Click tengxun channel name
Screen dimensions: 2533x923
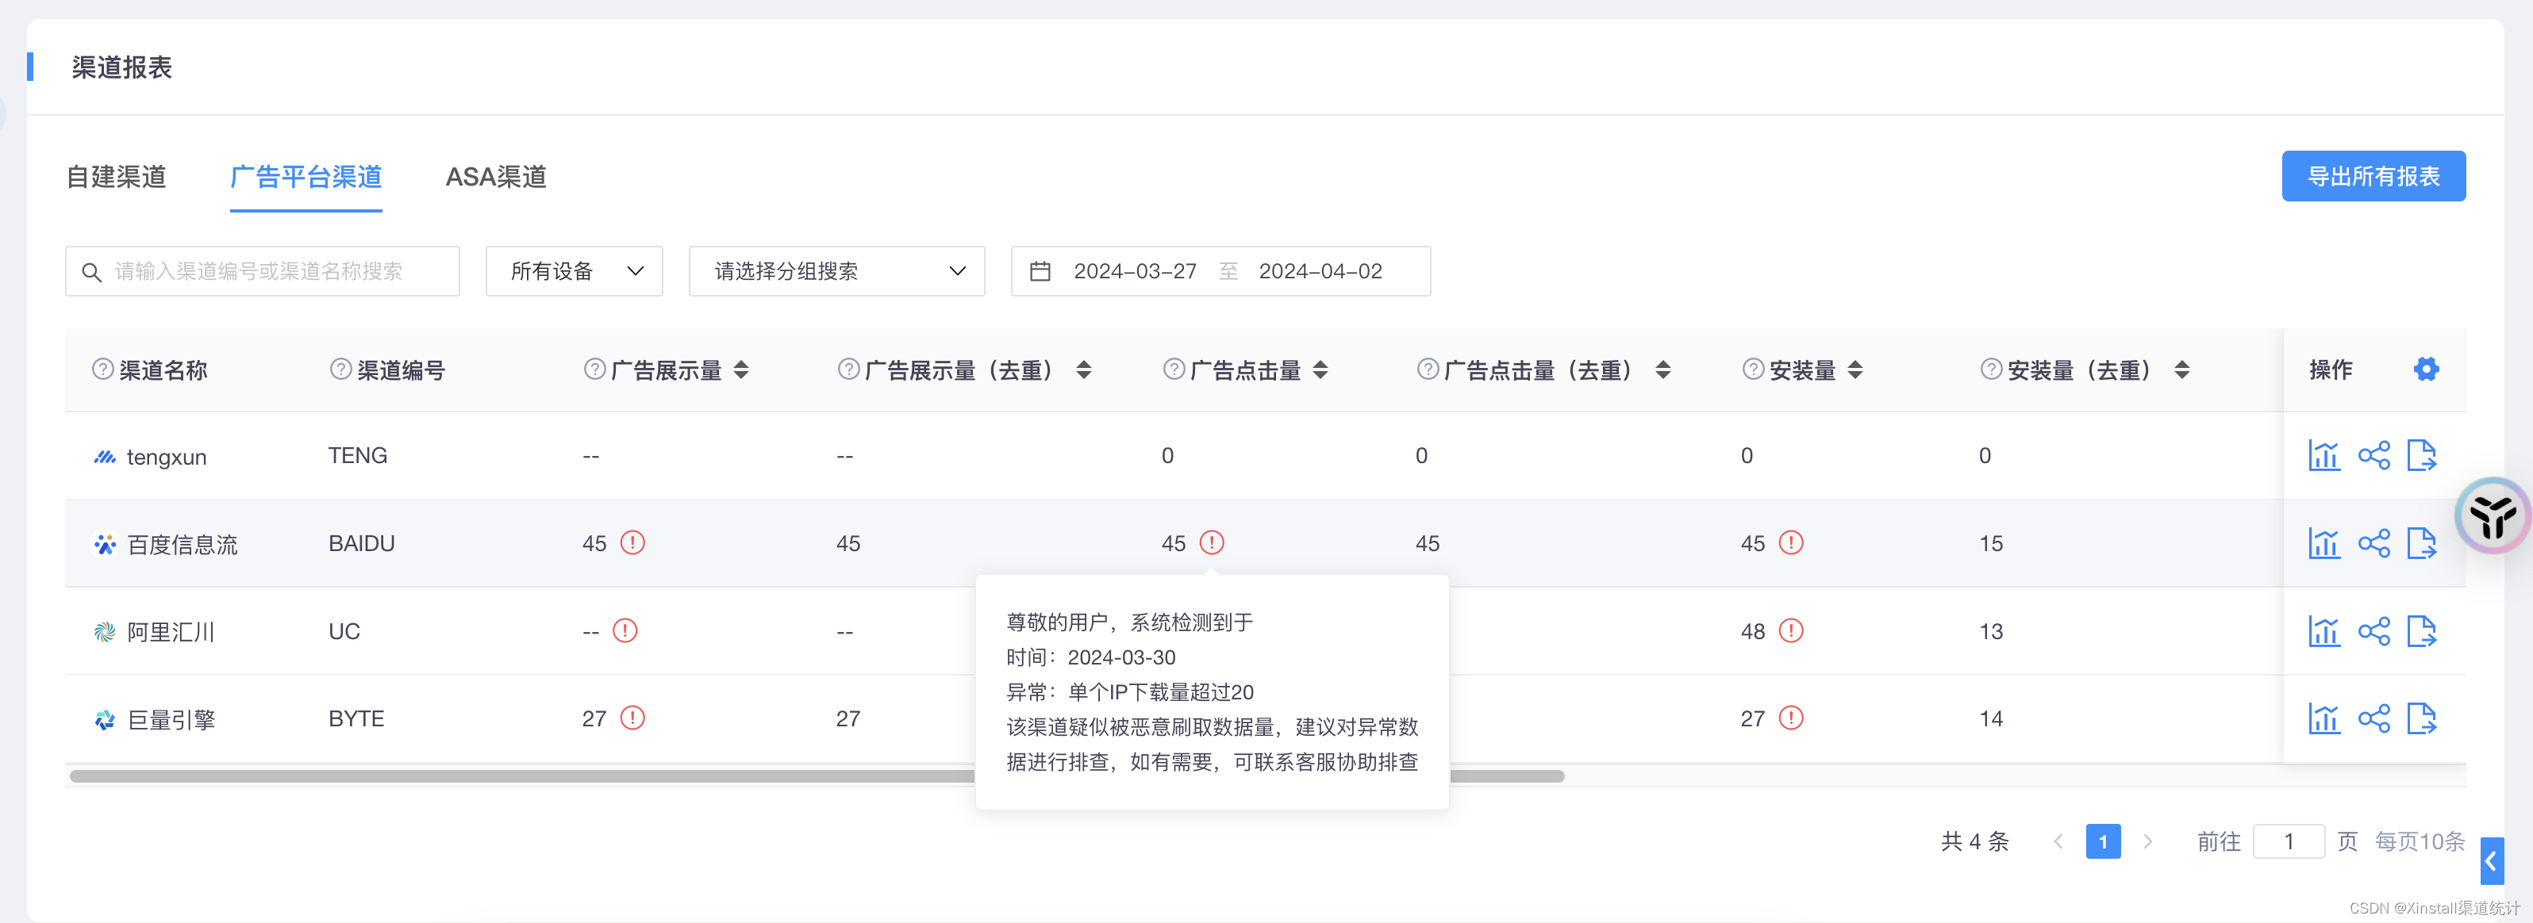166,457
